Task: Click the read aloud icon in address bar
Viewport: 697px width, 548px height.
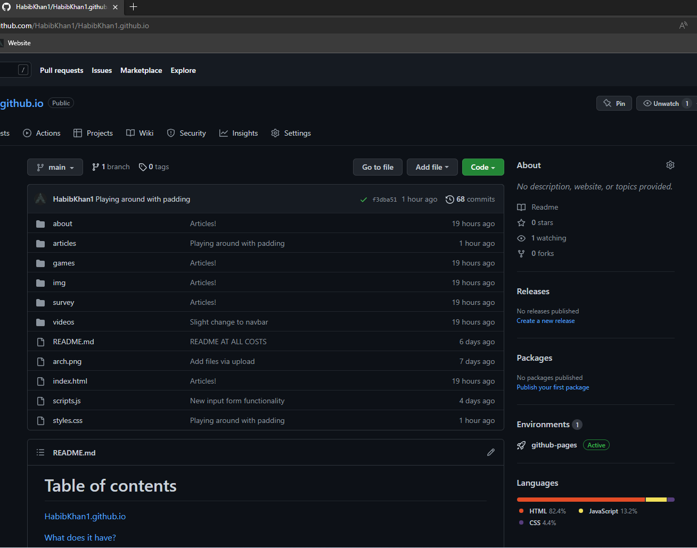Action: tap(683, 26)
